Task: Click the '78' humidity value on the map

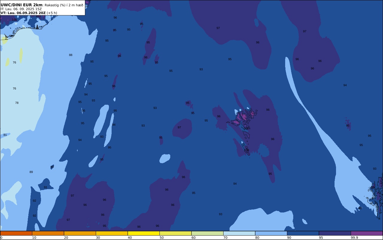Action: (x=17, y=103)
